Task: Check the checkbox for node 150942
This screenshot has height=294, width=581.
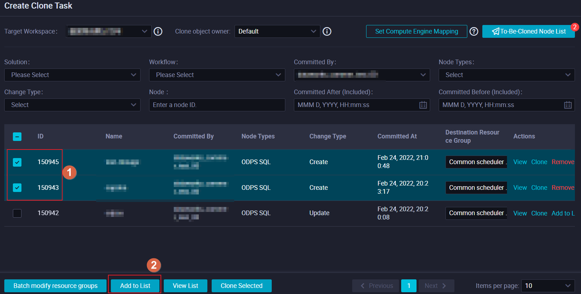Action: pos(17,213)
